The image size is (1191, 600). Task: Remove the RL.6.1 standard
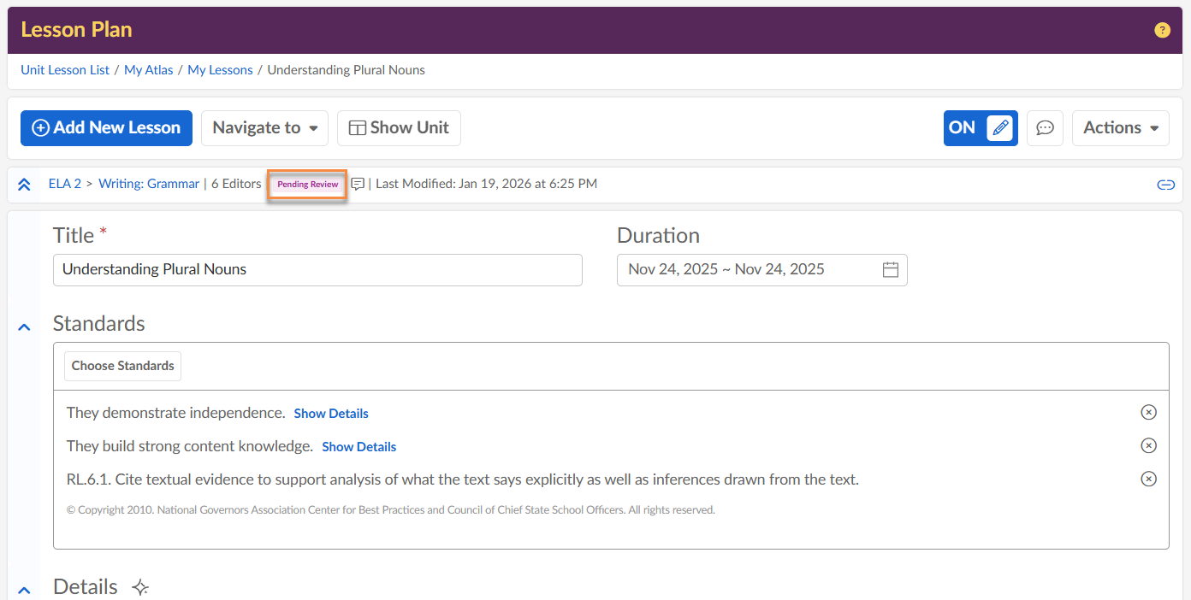[1148, 479]
